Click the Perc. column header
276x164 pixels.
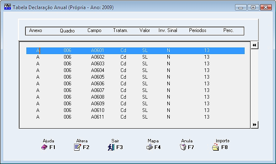pyautogui.click(x=228, y=30)
